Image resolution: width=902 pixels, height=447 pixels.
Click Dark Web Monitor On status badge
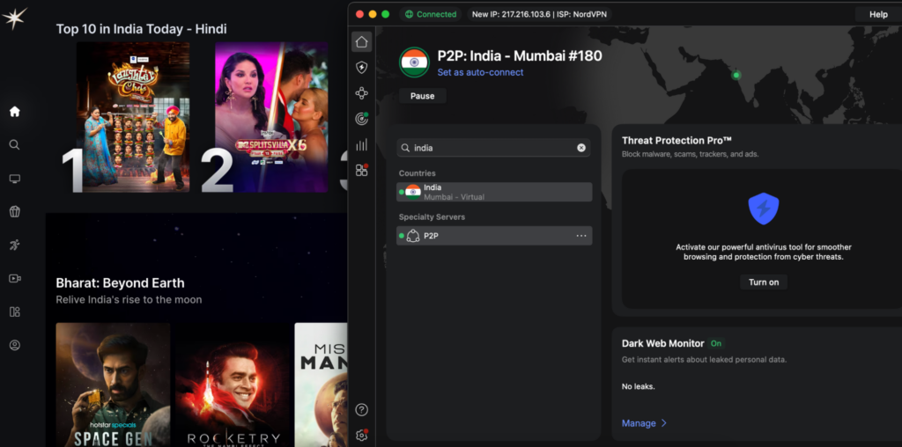pos(715,343)
